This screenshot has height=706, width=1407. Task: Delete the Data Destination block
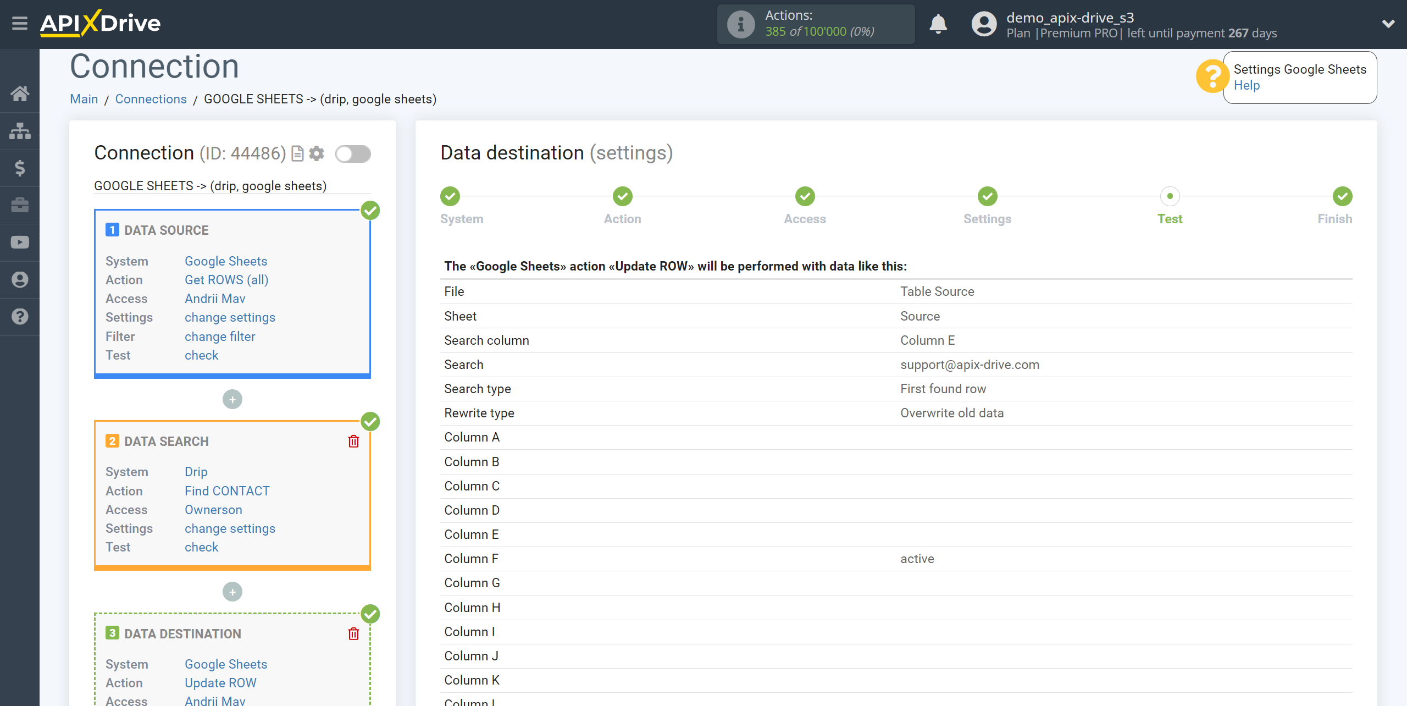353,634
